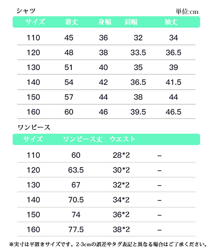Select the 肩幅 column header

[131, 22]
